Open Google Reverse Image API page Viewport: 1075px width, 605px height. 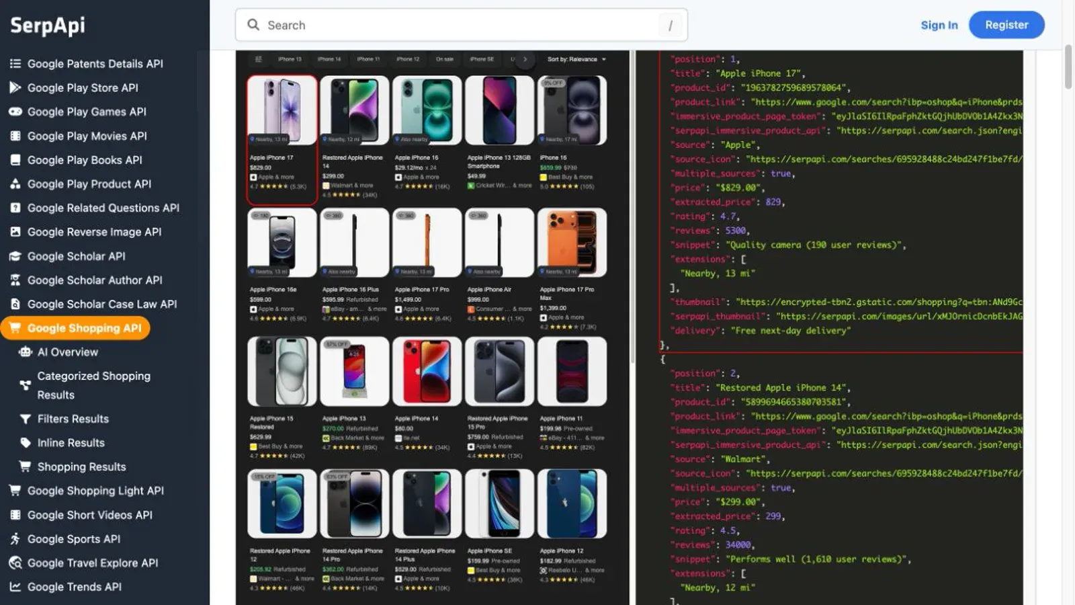coord(95,232)
